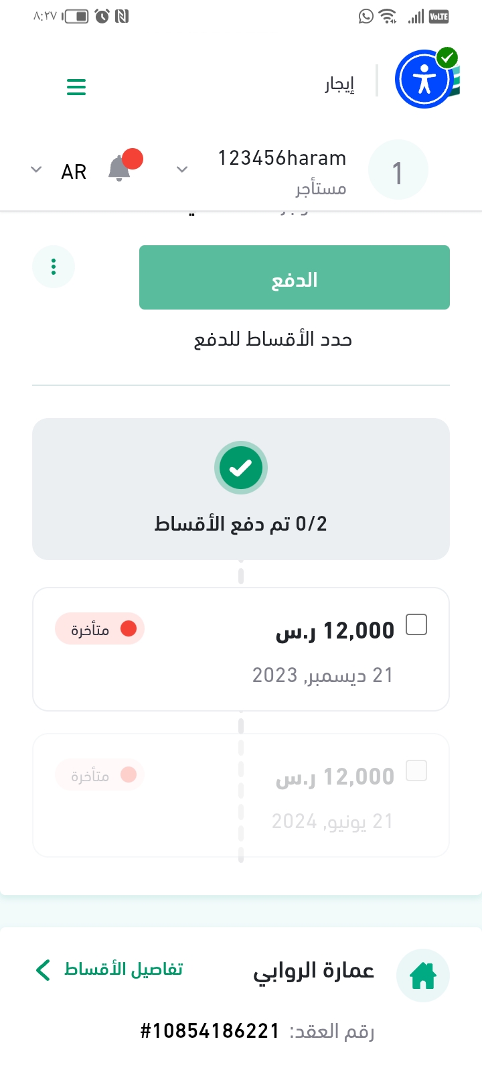
Task: Expand the 123456haram account dropdown
Action: coord(182,170)
